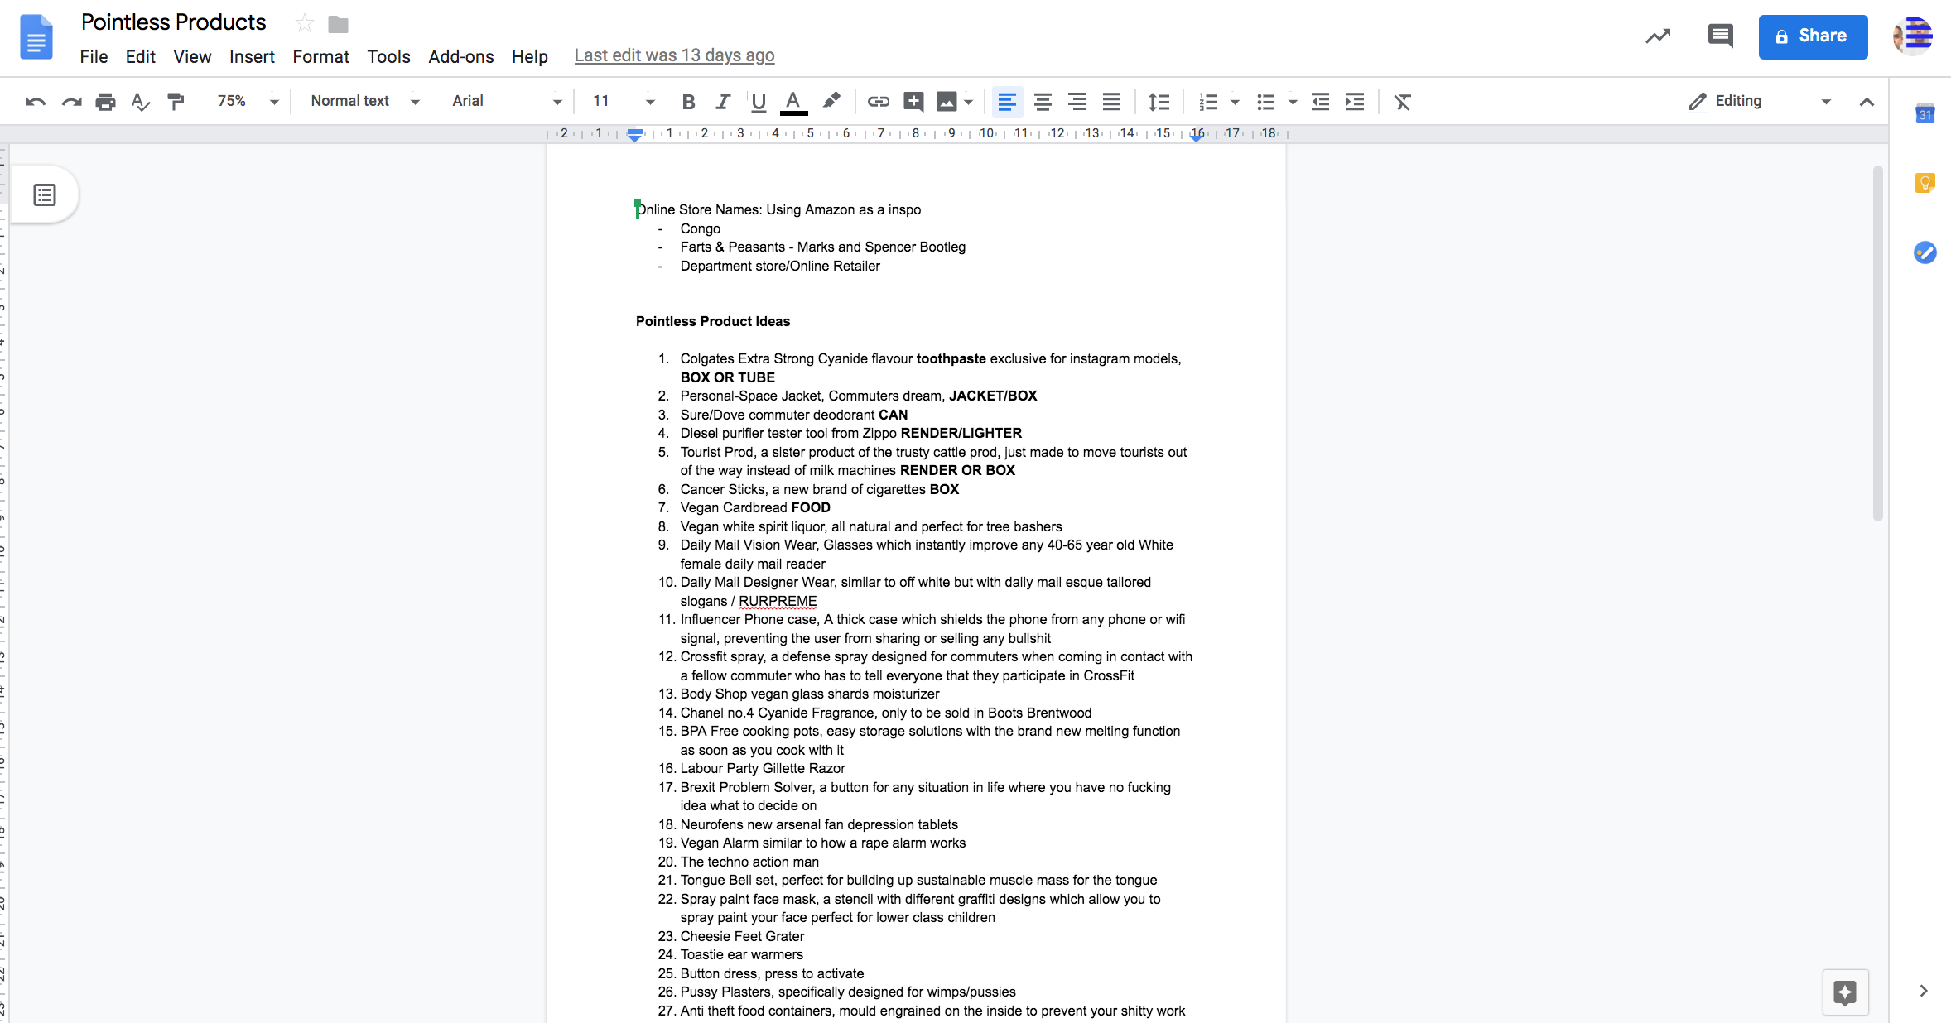Open the Google account avatar menu
This screenshot has width=1951, height=1023.
(x=1913, y=36)
